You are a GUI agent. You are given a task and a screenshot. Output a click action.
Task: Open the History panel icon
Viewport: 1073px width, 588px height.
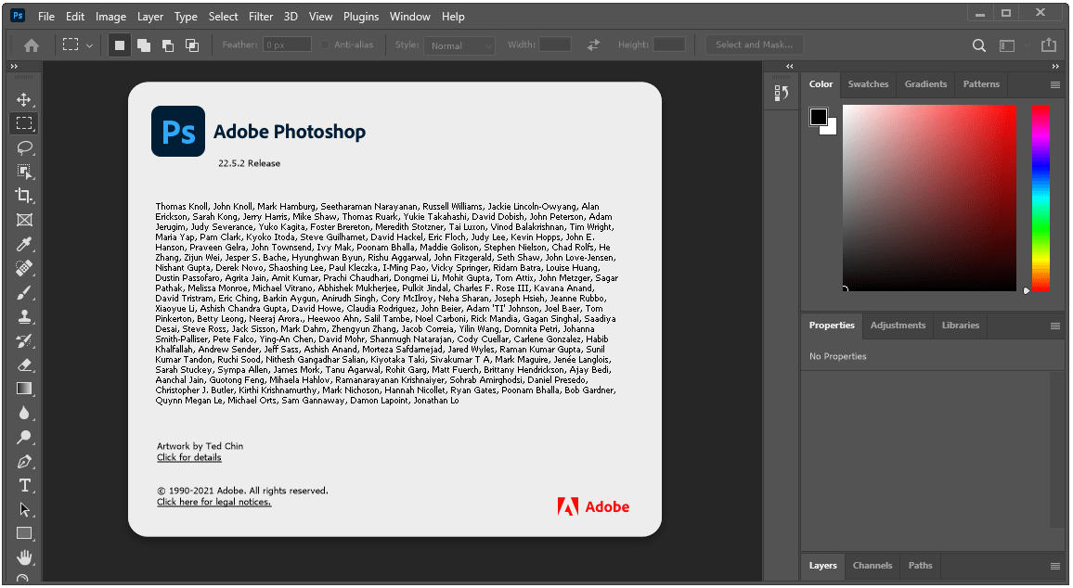pos(782,93)
